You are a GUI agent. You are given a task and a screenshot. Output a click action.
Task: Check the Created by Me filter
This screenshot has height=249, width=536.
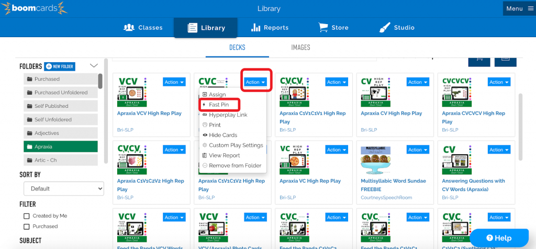click(x=26, y=216)
